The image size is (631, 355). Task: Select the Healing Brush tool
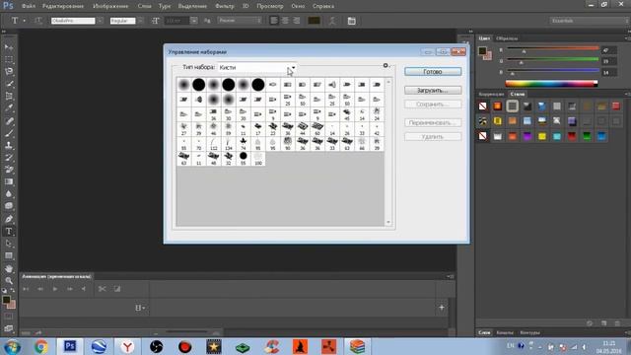click(9, 120)
